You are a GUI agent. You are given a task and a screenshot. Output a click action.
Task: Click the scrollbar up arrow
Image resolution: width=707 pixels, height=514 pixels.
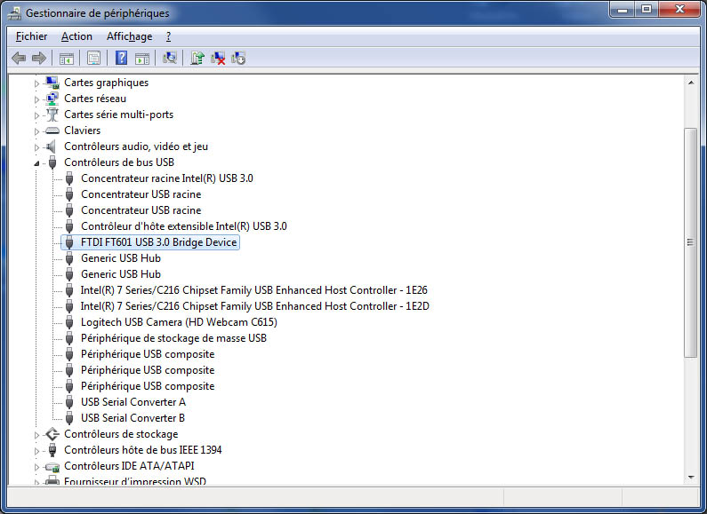click(691, 83)
